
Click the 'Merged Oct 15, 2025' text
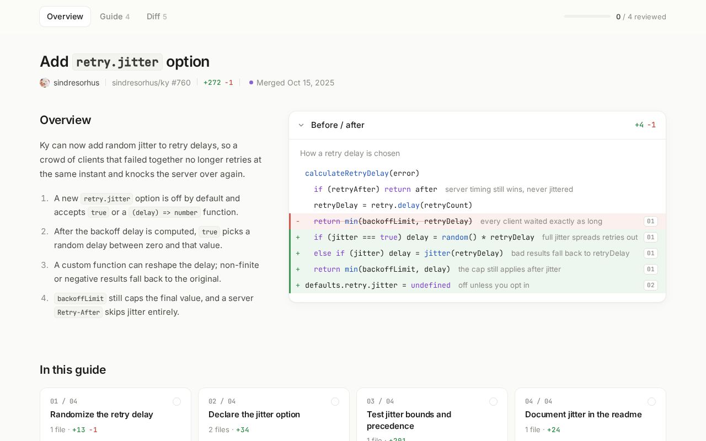coord(295,83)
